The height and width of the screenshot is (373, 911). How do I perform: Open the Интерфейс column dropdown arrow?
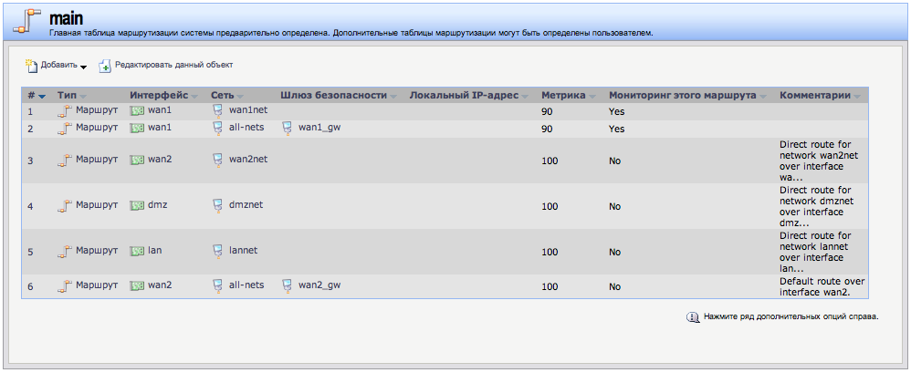pos(194,96)
